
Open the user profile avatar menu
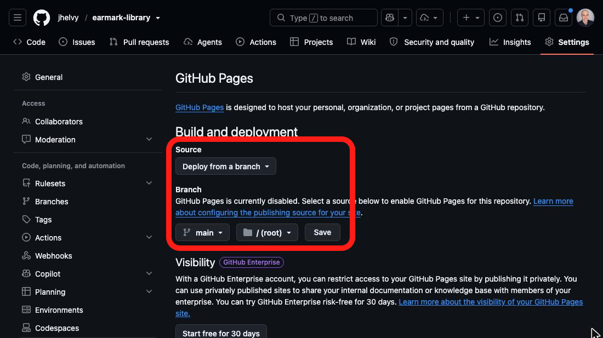click(x=585, y=18)
